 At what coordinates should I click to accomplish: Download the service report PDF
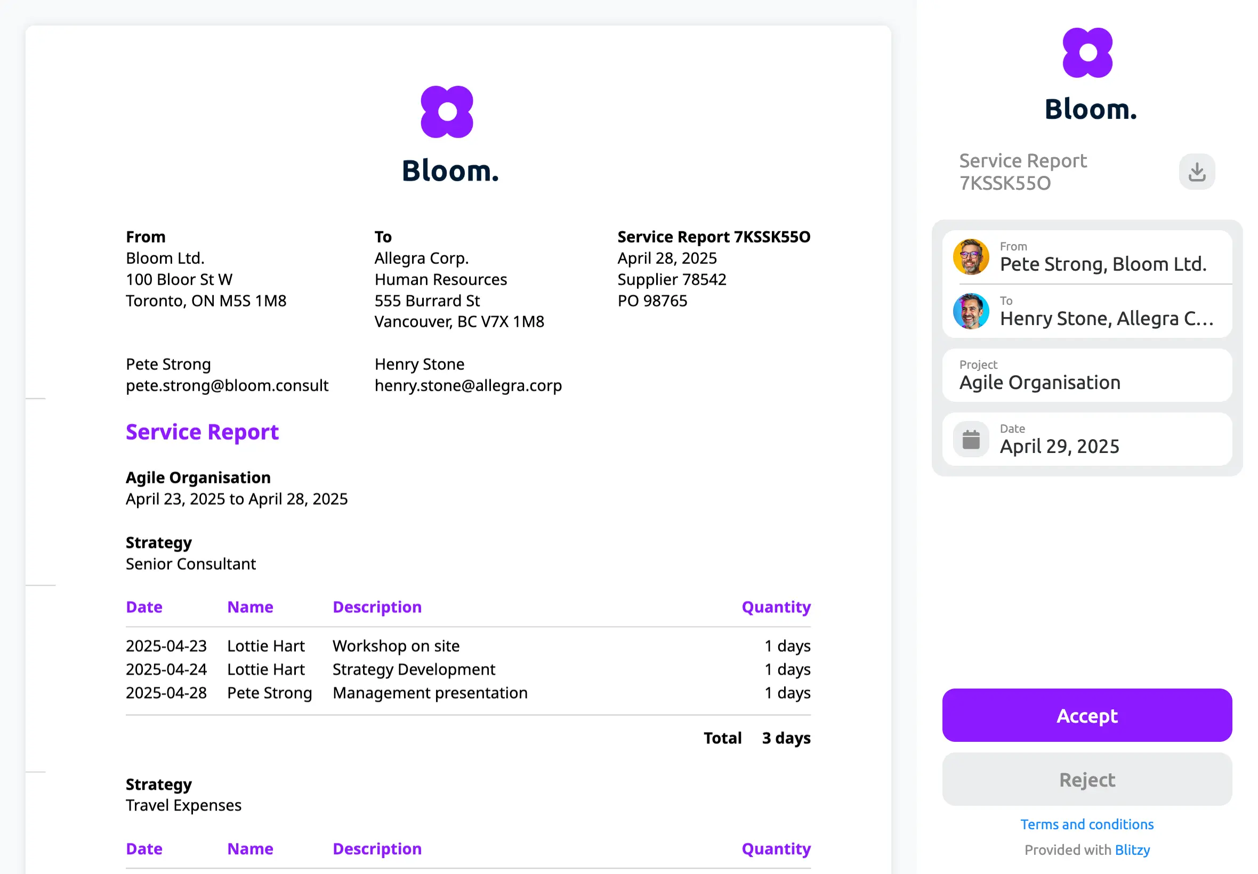[1197, 172]
